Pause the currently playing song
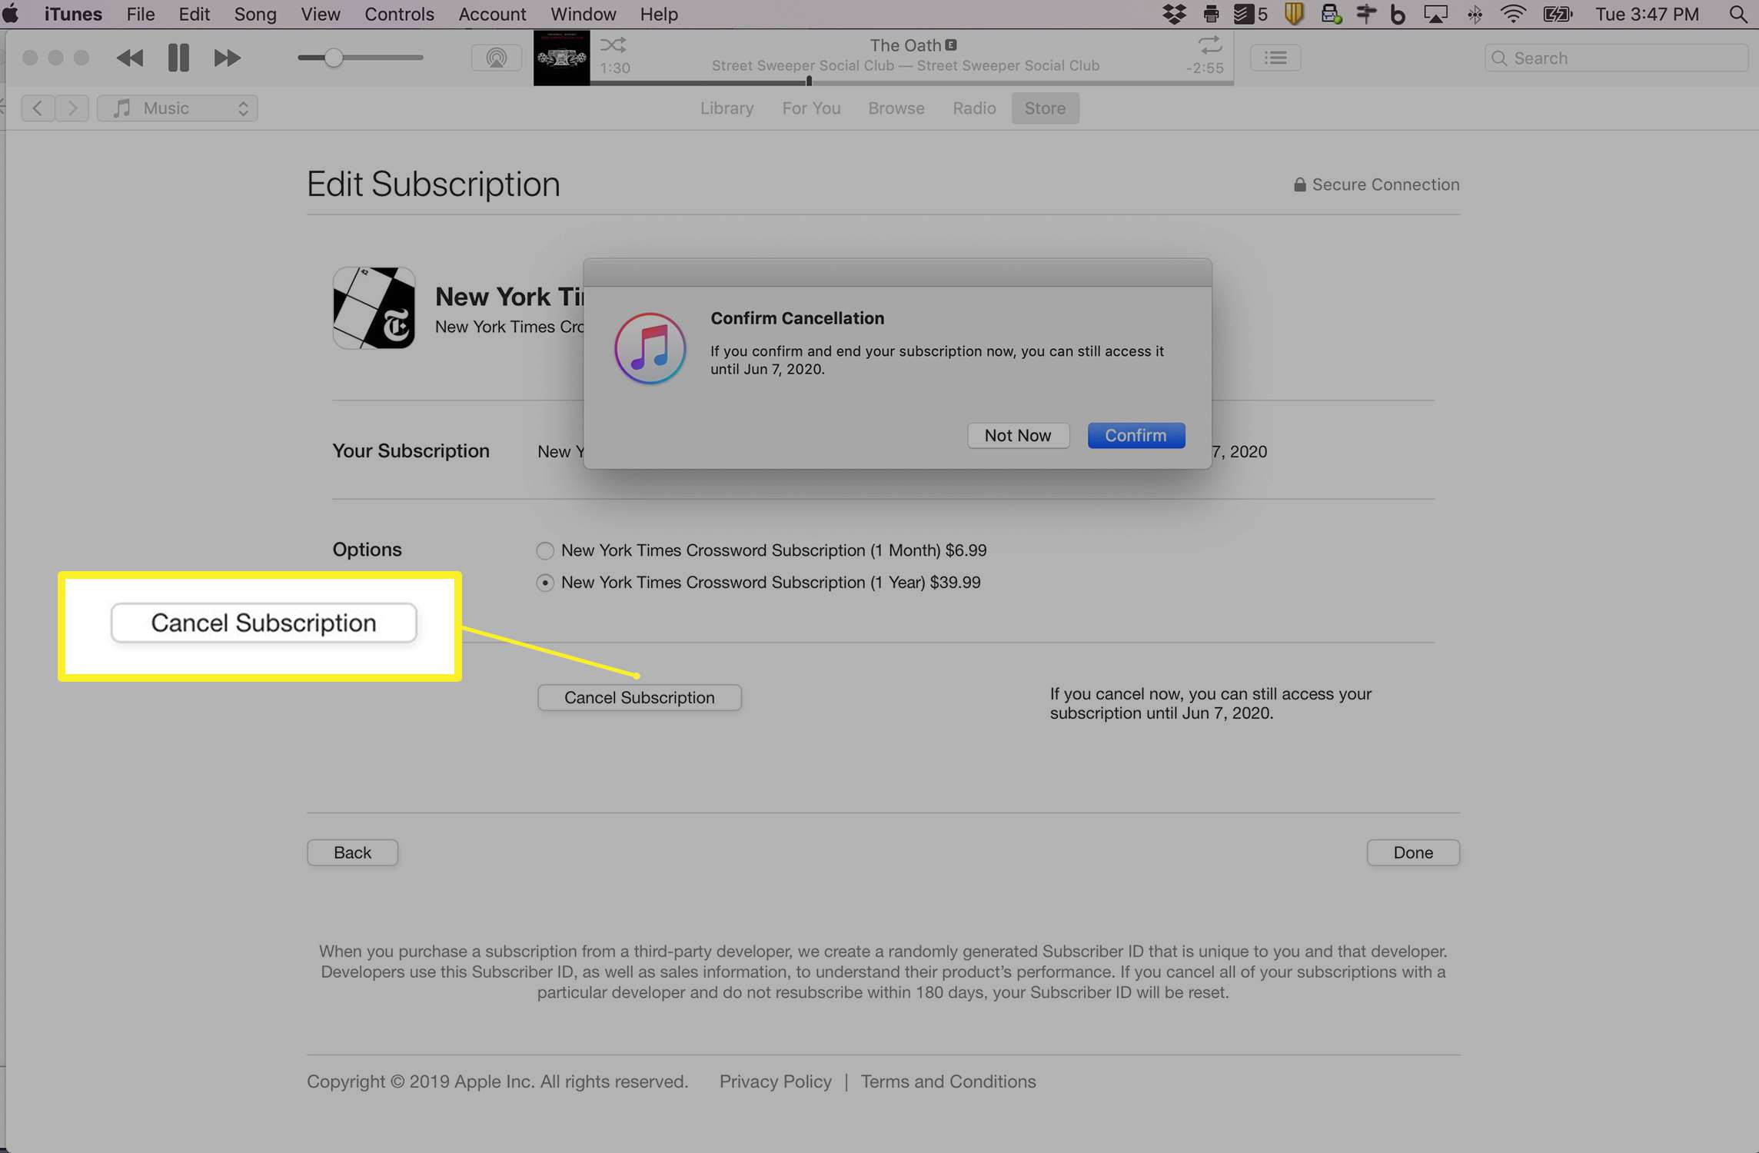Image resolution: width=1759 pixels, height=1153 pixels. click(178, 58)
